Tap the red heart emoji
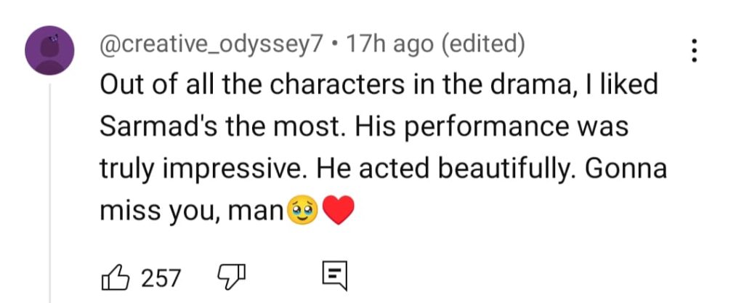Screen dimensions: 744x303 click(x=338, y=211)
